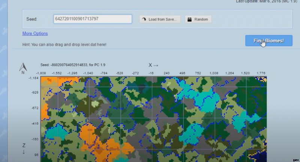Click the X axis label 1,008

(x=214, y=73)
